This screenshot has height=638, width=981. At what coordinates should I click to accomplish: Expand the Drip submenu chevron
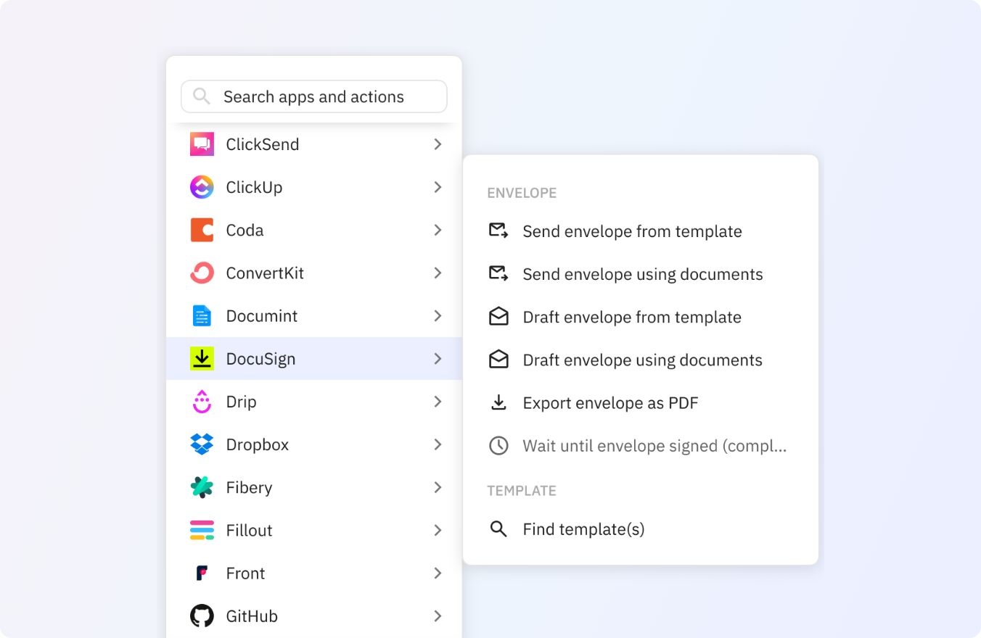438,402
